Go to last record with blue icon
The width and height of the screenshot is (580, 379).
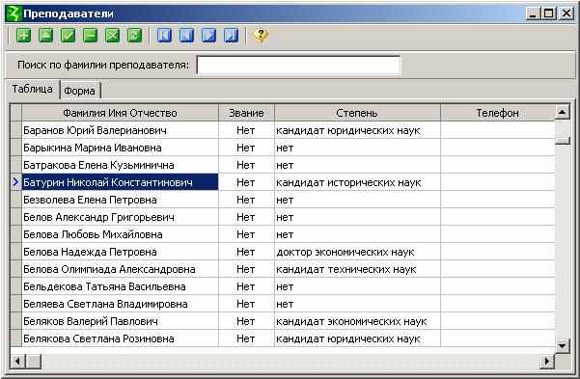[x=232, y=36]
